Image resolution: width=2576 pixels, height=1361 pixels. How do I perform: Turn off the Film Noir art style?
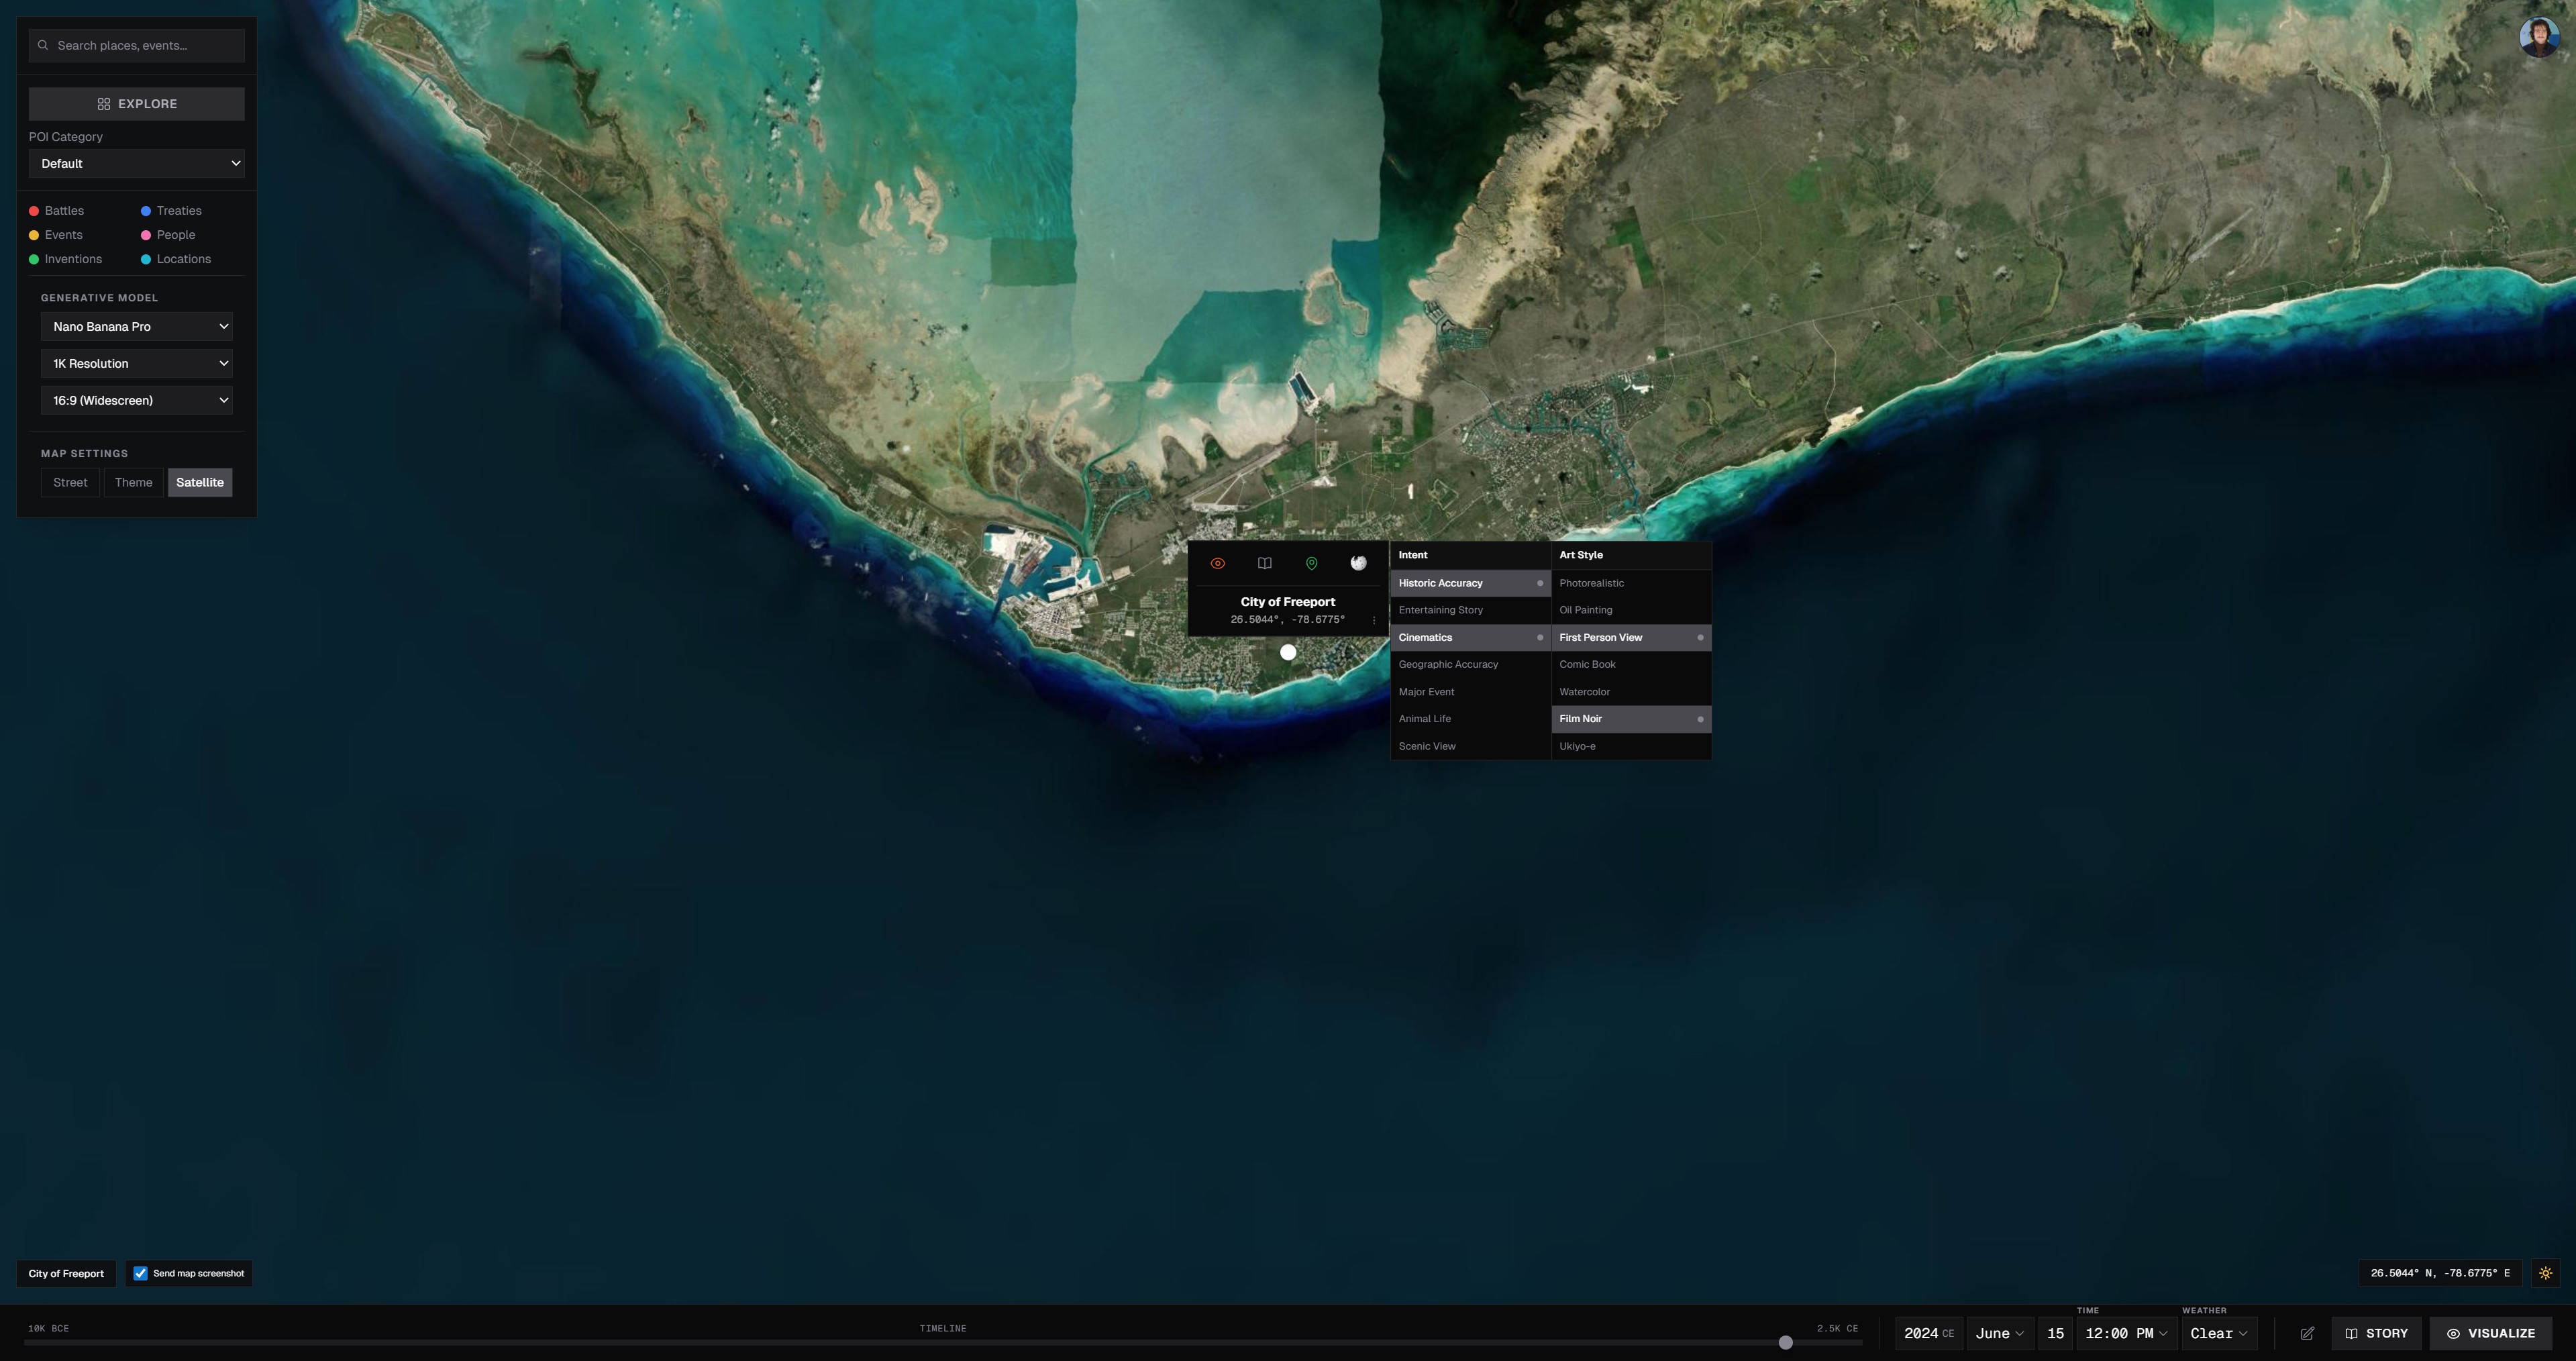1630,719
